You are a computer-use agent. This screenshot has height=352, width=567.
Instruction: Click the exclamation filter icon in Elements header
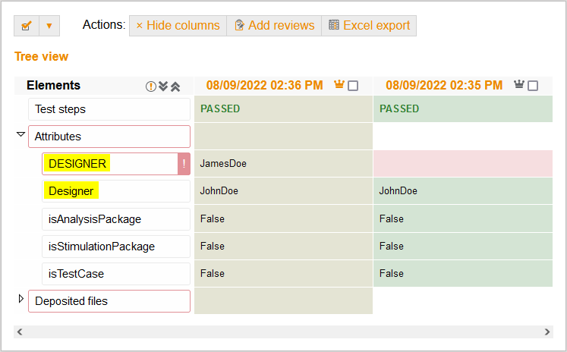(x=151, y=86)
